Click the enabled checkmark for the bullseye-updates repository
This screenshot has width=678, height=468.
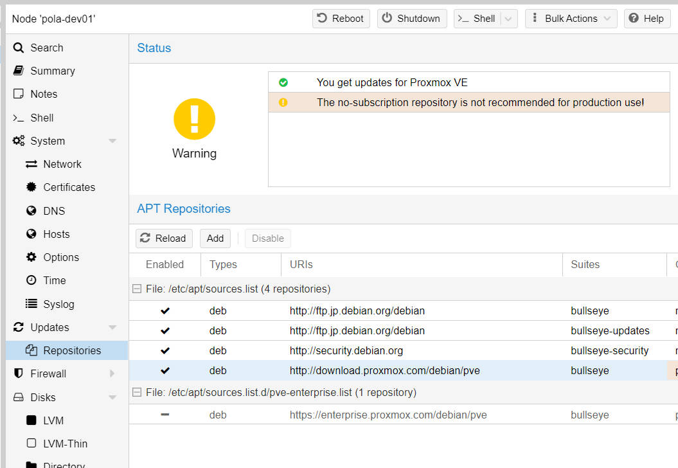point(165,331)
